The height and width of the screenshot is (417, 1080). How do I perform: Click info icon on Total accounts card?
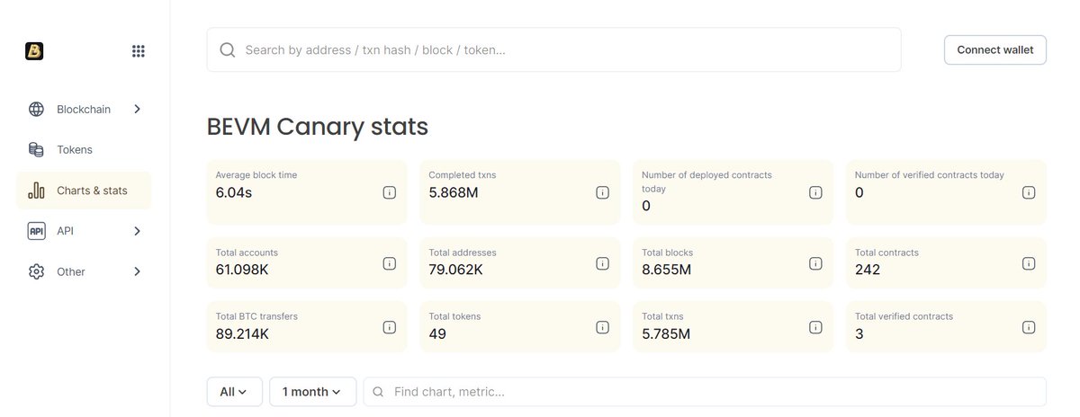click(390, 263)
